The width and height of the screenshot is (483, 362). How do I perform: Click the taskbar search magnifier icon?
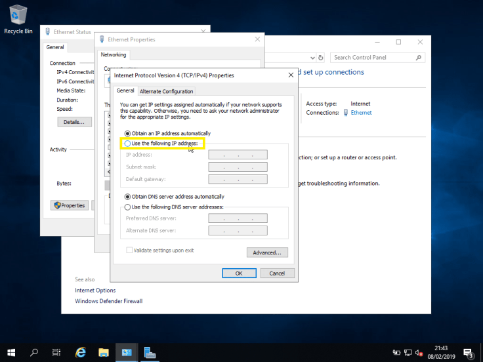point(34,352)
